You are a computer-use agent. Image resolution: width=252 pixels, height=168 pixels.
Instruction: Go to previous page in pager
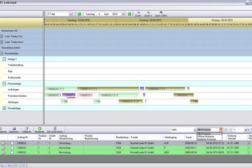[x=231, y=130]
